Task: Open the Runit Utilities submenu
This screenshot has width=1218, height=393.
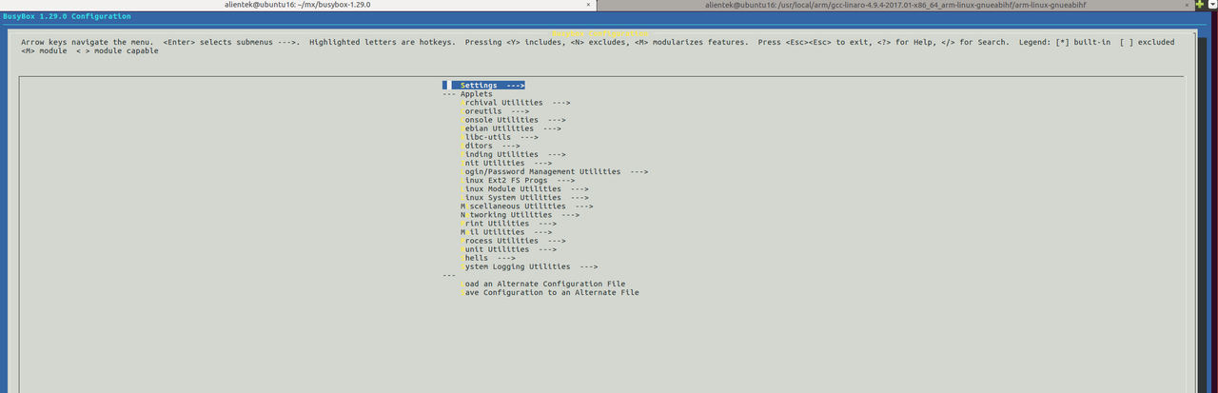Action: coord(508,249)
